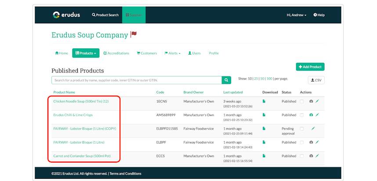Screen dimensions: 377x181
Task: Download file icon for Chicken Noodle Soup
Action: point(264,101)
